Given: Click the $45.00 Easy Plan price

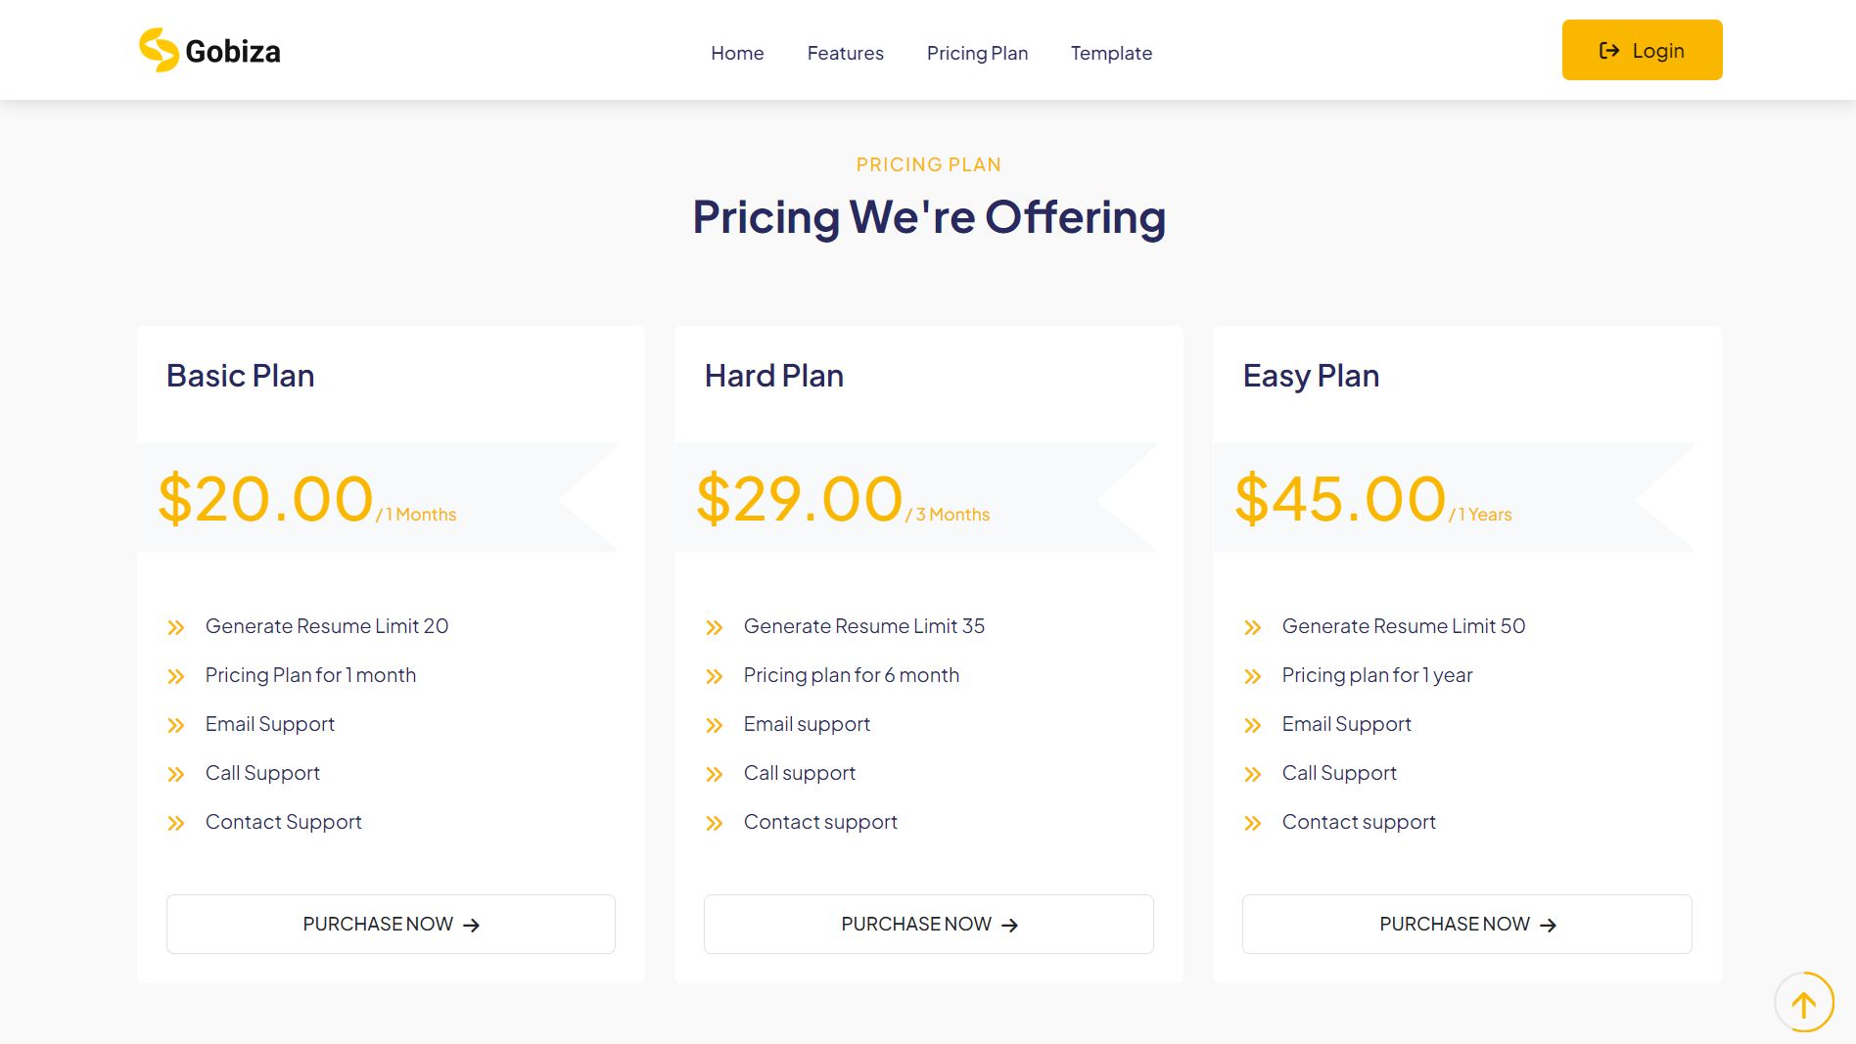Looking at the screenshot, I should [x=1340, y=499].
